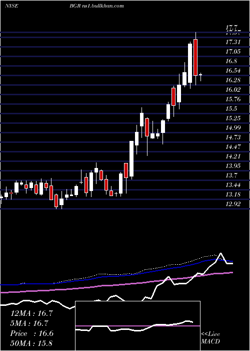Click the 14.47 price axis label

tap(233, 146)
